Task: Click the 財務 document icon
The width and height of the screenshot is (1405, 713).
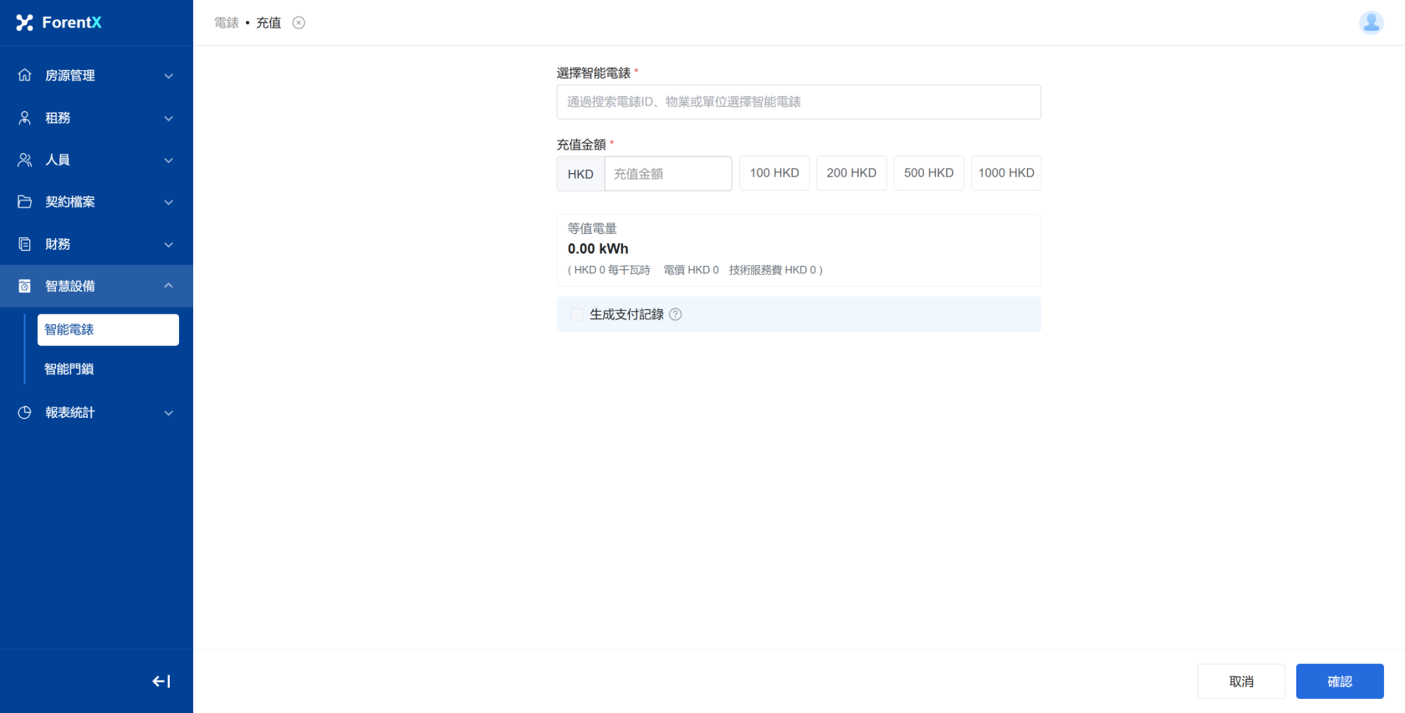Action: (25, 244)
